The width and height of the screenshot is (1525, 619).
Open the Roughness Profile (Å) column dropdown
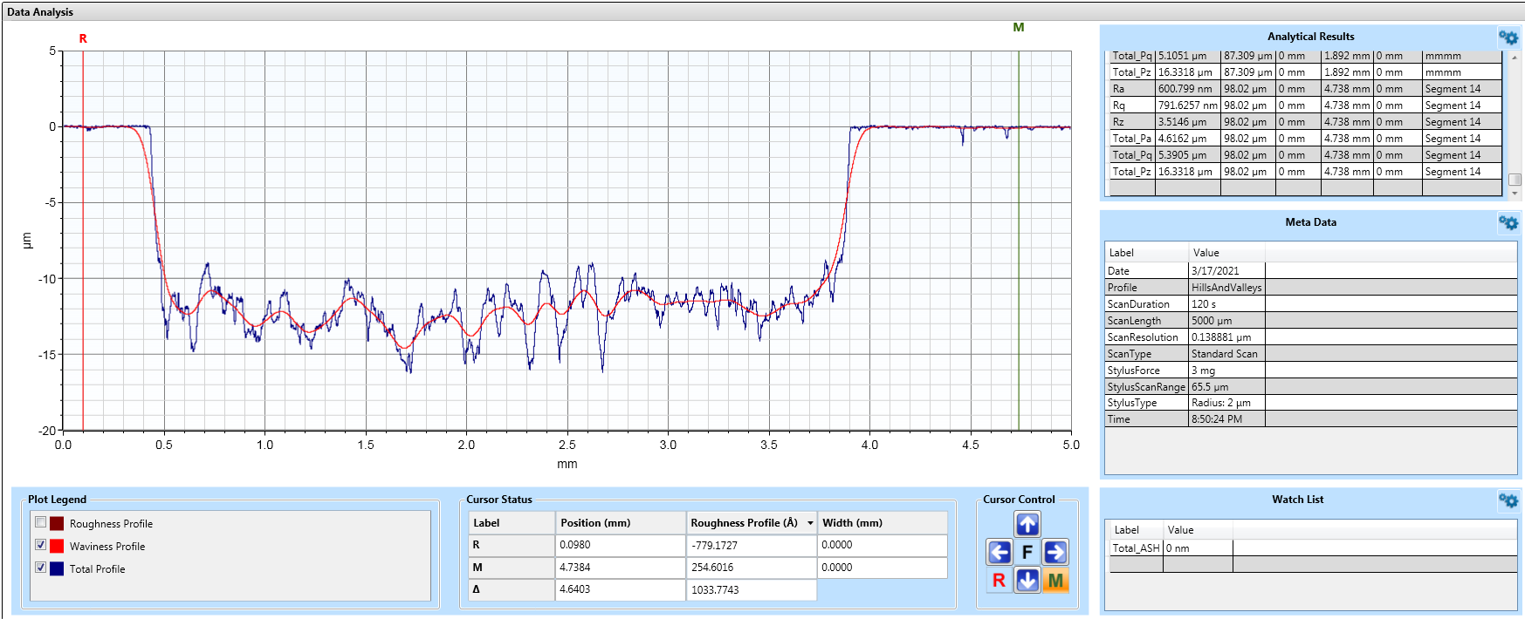pyautogui.click(x=810, y=523)
